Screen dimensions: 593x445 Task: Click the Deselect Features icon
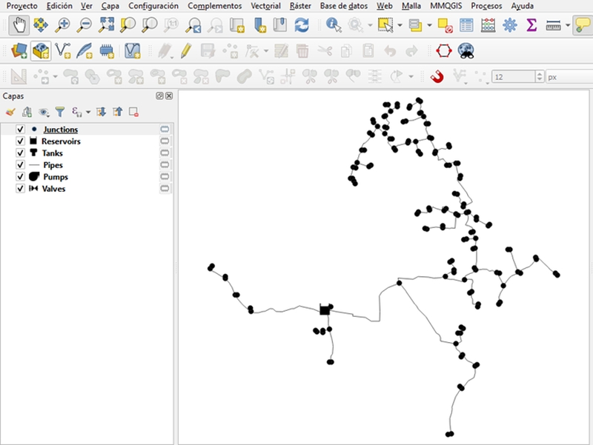click(x=445, y=25)
